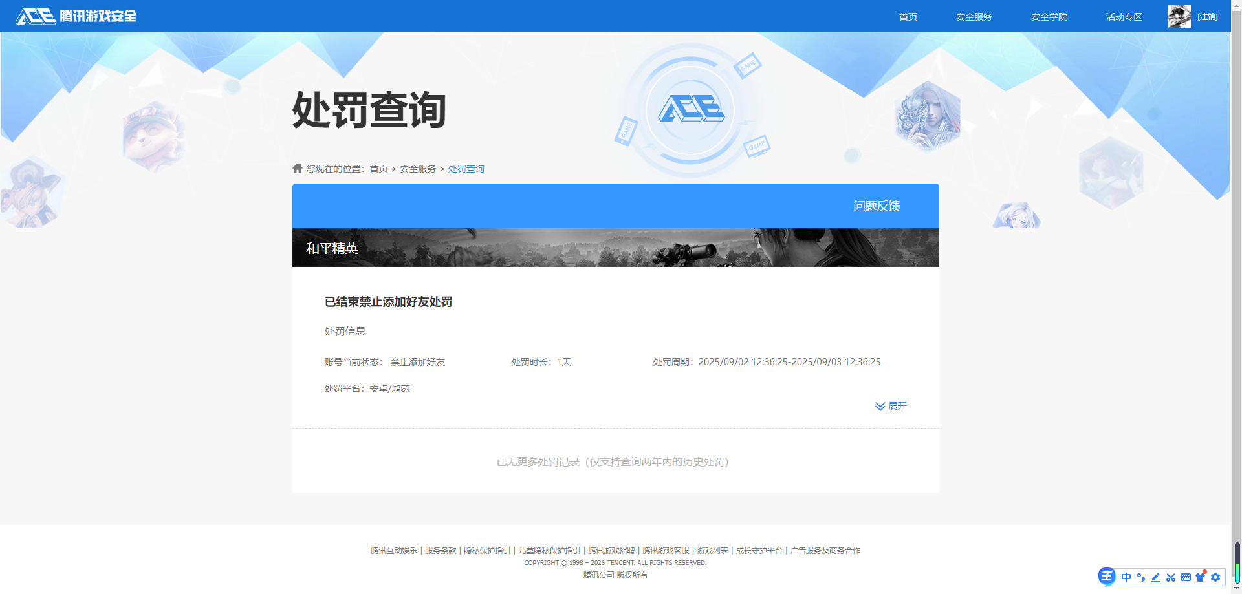This screenshot has width=1242, height=594.
Task: Open the 隐私保护指引 footer link
Action: pyautogui.click(x=487, y=551)
